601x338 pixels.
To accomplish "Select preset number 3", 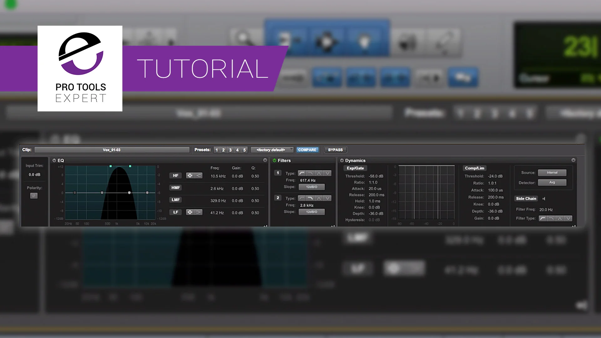I will click(x=230, y=150).
